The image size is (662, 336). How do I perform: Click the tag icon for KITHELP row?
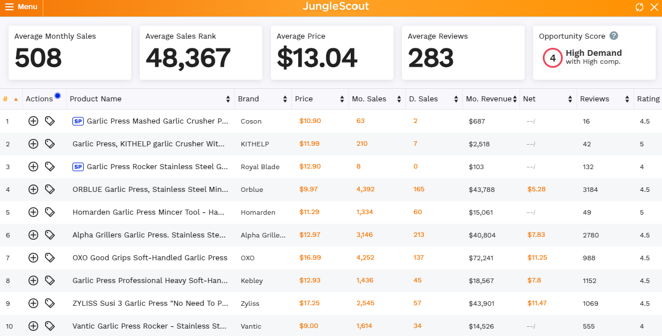50,144
